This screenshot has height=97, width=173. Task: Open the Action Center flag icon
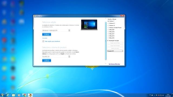click(x=157, y=95)
